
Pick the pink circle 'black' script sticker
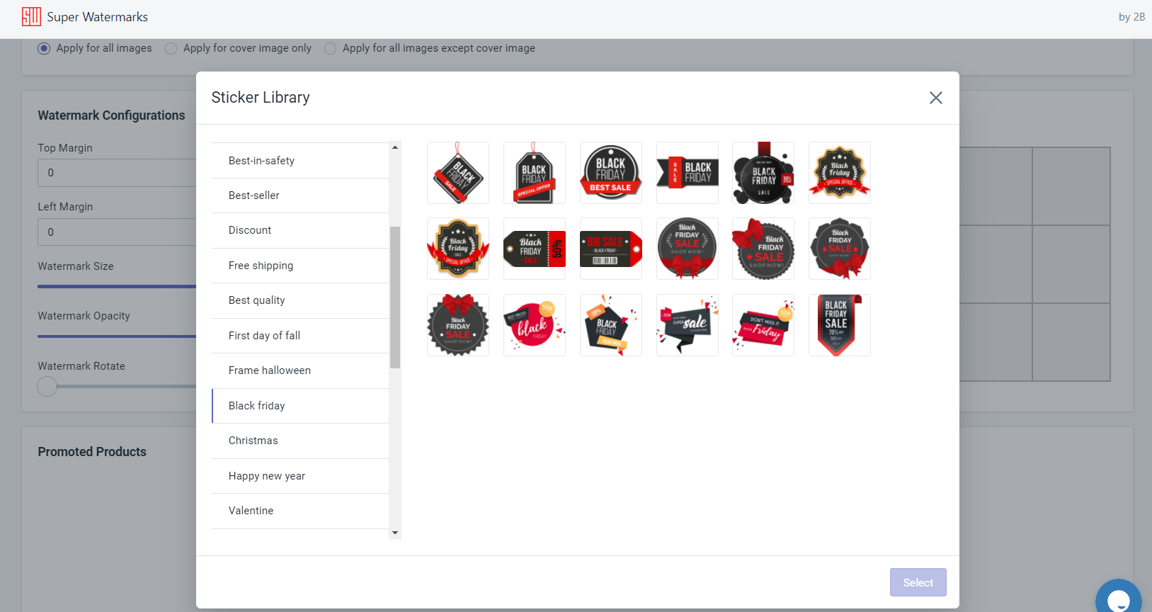[535, 325]
